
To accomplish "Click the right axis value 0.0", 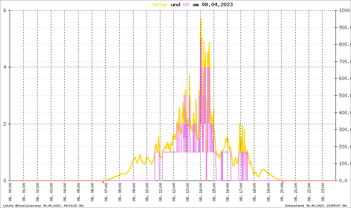I will (x=344, y=181).
